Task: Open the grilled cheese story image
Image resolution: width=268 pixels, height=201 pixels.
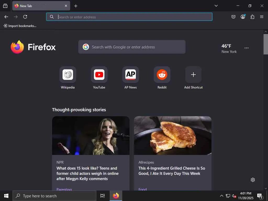Action: click(173, 136)
